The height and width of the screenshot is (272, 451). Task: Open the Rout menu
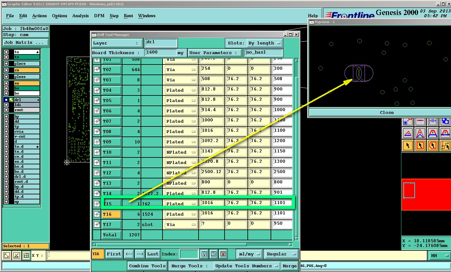click(x=128, y=16)
